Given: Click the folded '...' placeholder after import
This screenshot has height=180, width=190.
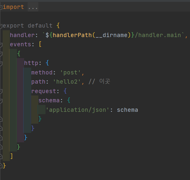Looking at the screenshot, I should (33, 7).
